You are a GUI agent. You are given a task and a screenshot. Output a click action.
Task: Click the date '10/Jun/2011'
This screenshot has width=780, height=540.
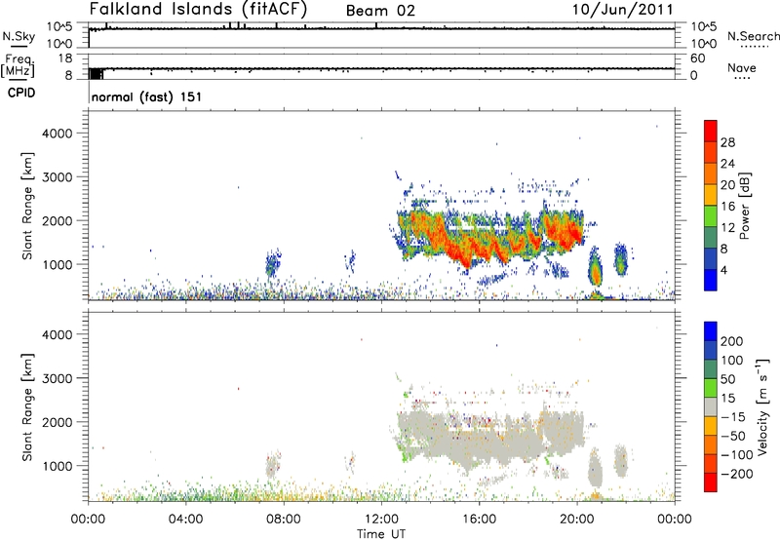click(623, 9)
